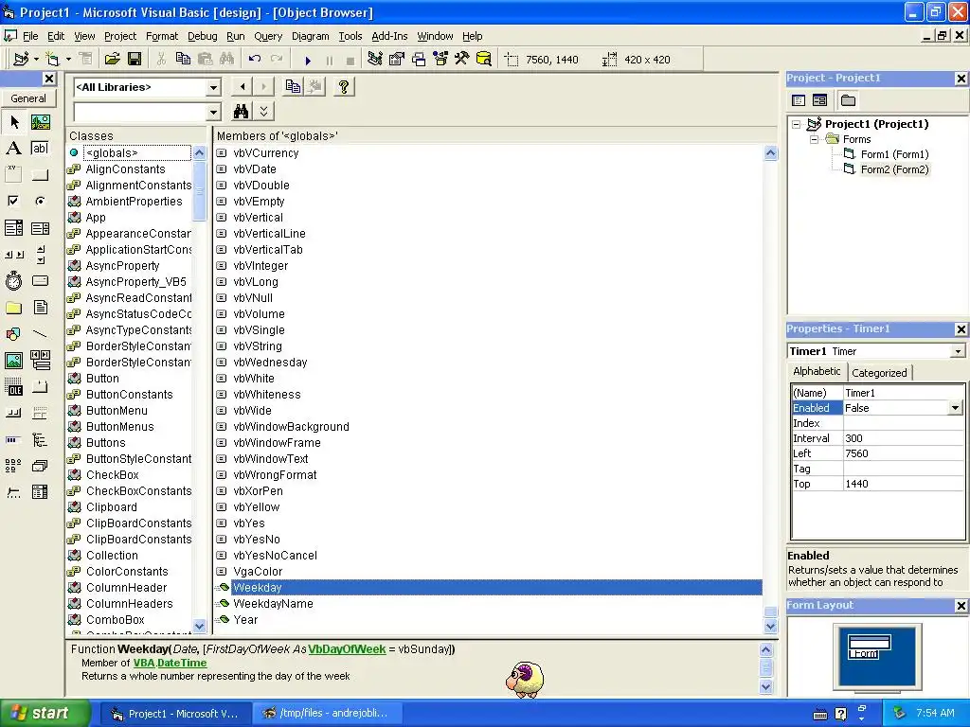Click the Open Project toolbar icon
Screen dimensions: 970x727
coord(112,60)
